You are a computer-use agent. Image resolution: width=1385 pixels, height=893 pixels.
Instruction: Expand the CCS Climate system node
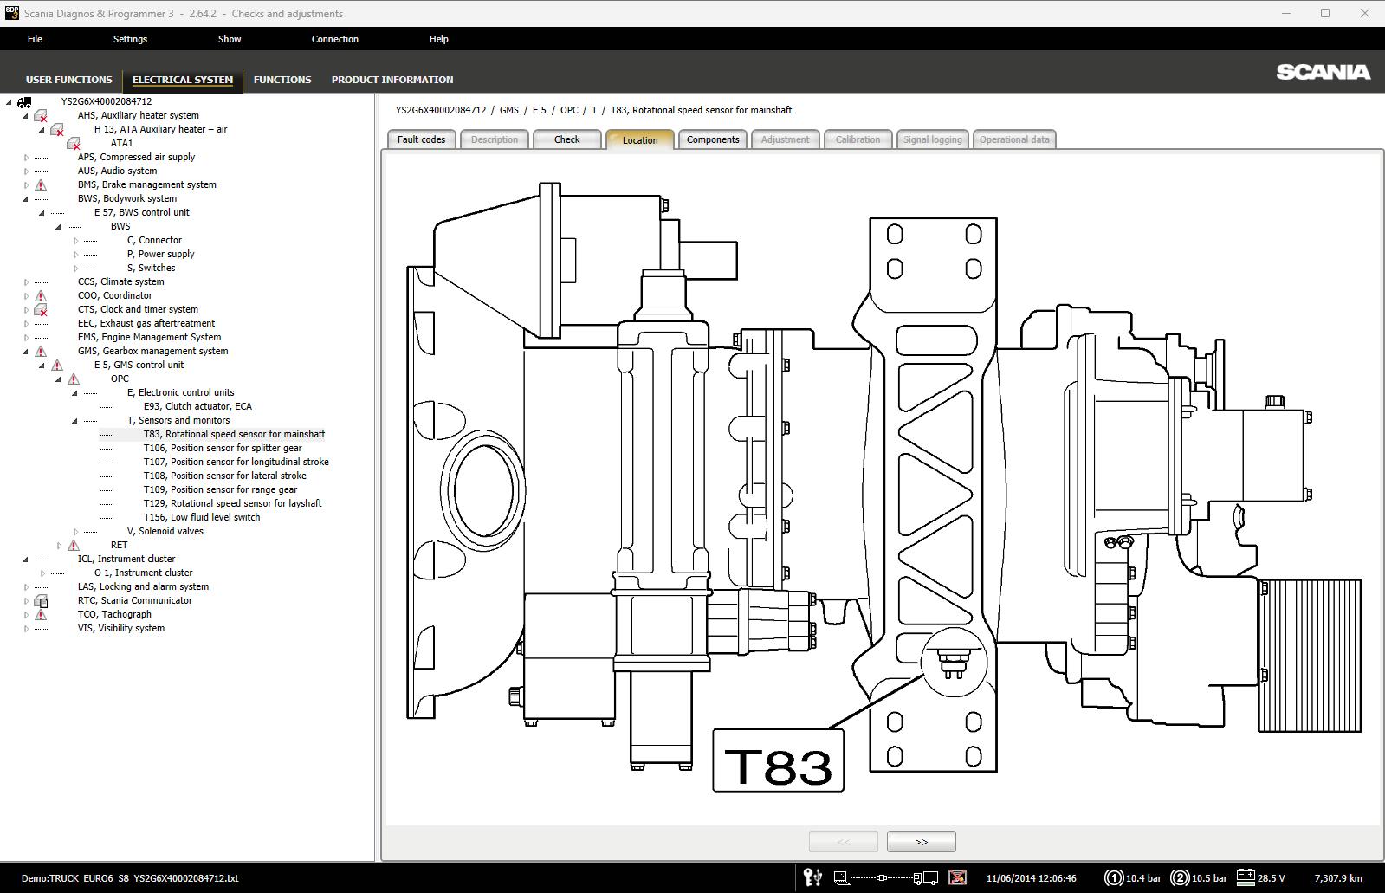pyautogui.click(x=26, y=282)
